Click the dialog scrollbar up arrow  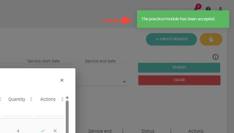coord(67,98)
